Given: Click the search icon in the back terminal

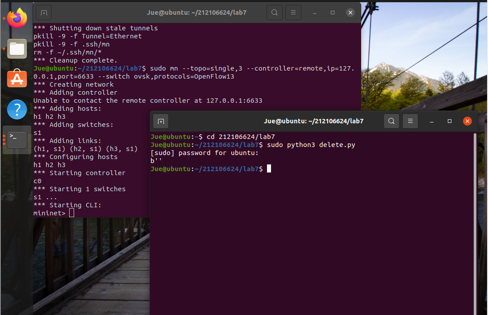Looking at the screenshot, I should (x=275, y=13).
